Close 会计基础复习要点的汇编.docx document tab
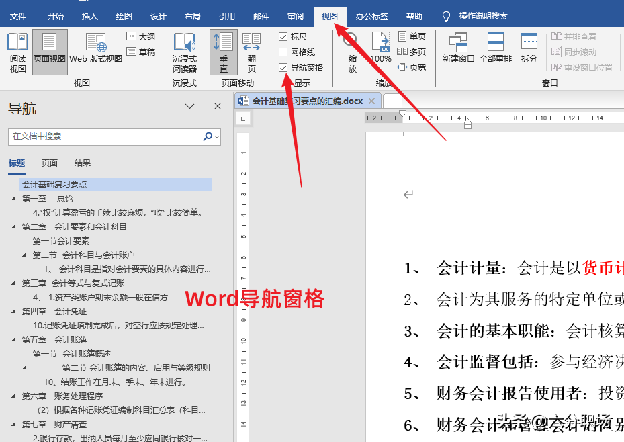This screenshot has height=442, width=624. [371, 101]
